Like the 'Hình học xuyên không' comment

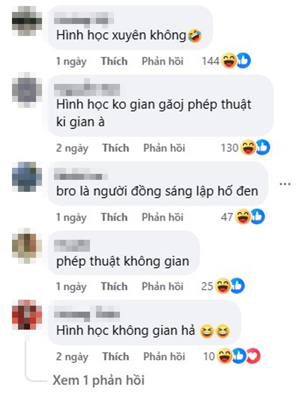[114, 61]
